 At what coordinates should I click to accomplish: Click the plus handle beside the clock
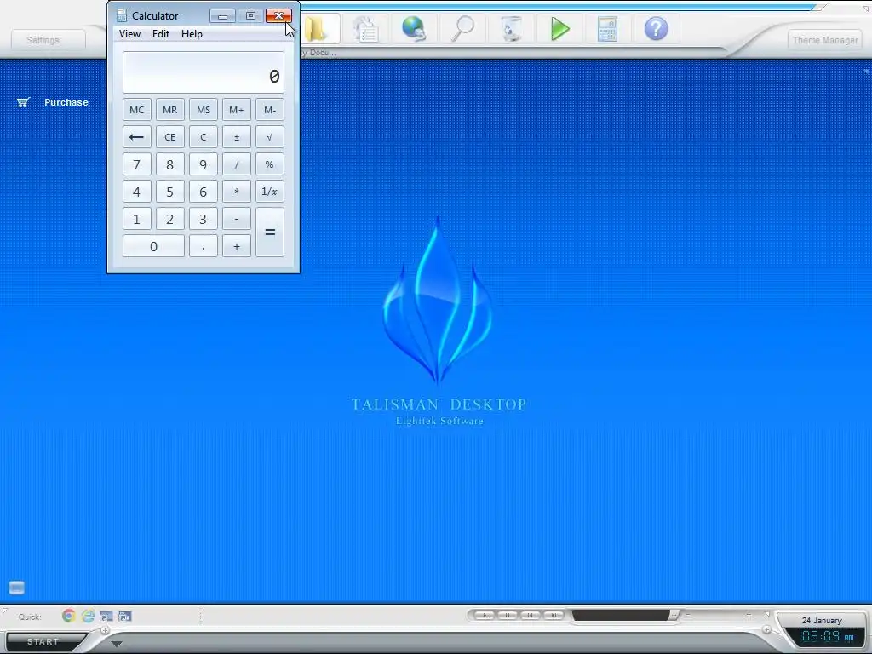(766, 629)
